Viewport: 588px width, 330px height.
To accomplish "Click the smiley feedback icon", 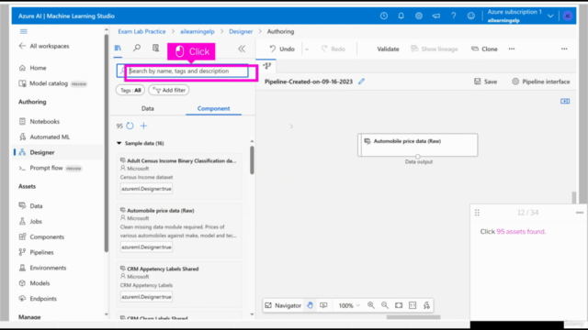I will (x=471, y=16).
